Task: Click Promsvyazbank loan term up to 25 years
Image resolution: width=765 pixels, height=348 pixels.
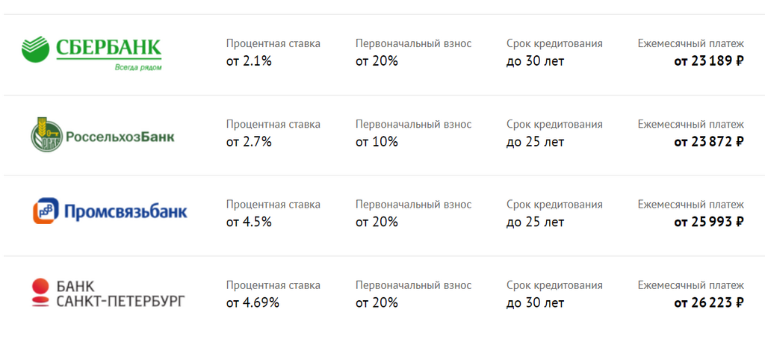Action: coord(535,223)
